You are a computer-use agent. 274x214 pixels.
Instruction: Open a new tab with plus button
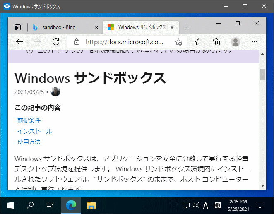point(186,27)
